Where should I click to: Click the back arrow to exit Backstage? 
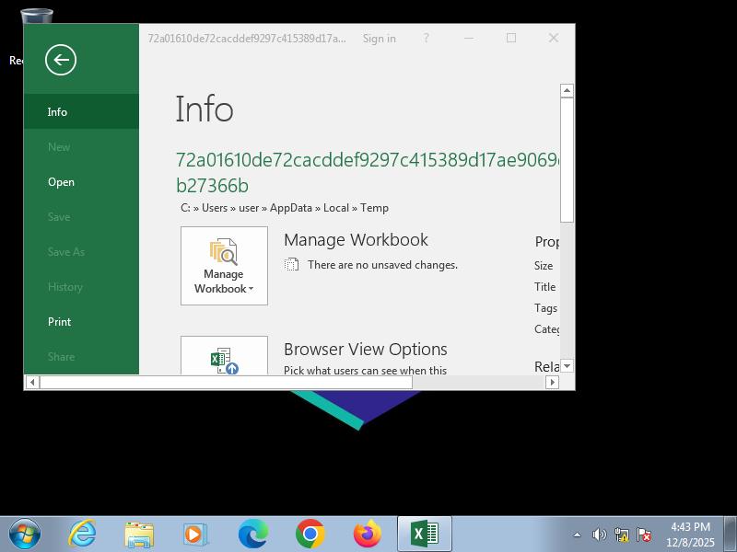click(61, 61)
